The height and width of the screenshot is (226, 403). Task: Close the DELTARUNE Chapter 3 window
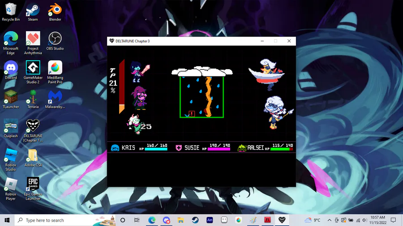tap(289, 41)
